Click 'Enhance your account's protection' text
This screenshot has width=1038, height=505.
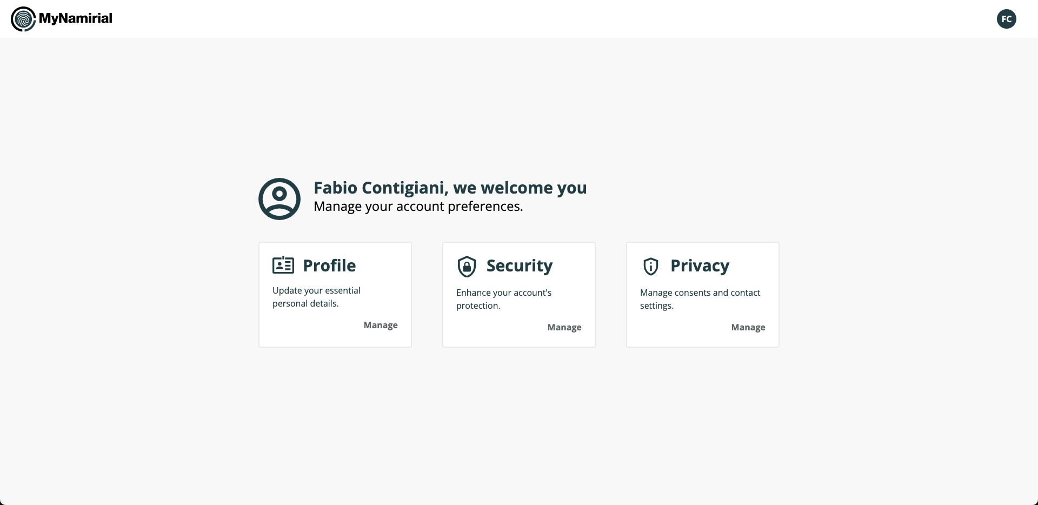504,299
